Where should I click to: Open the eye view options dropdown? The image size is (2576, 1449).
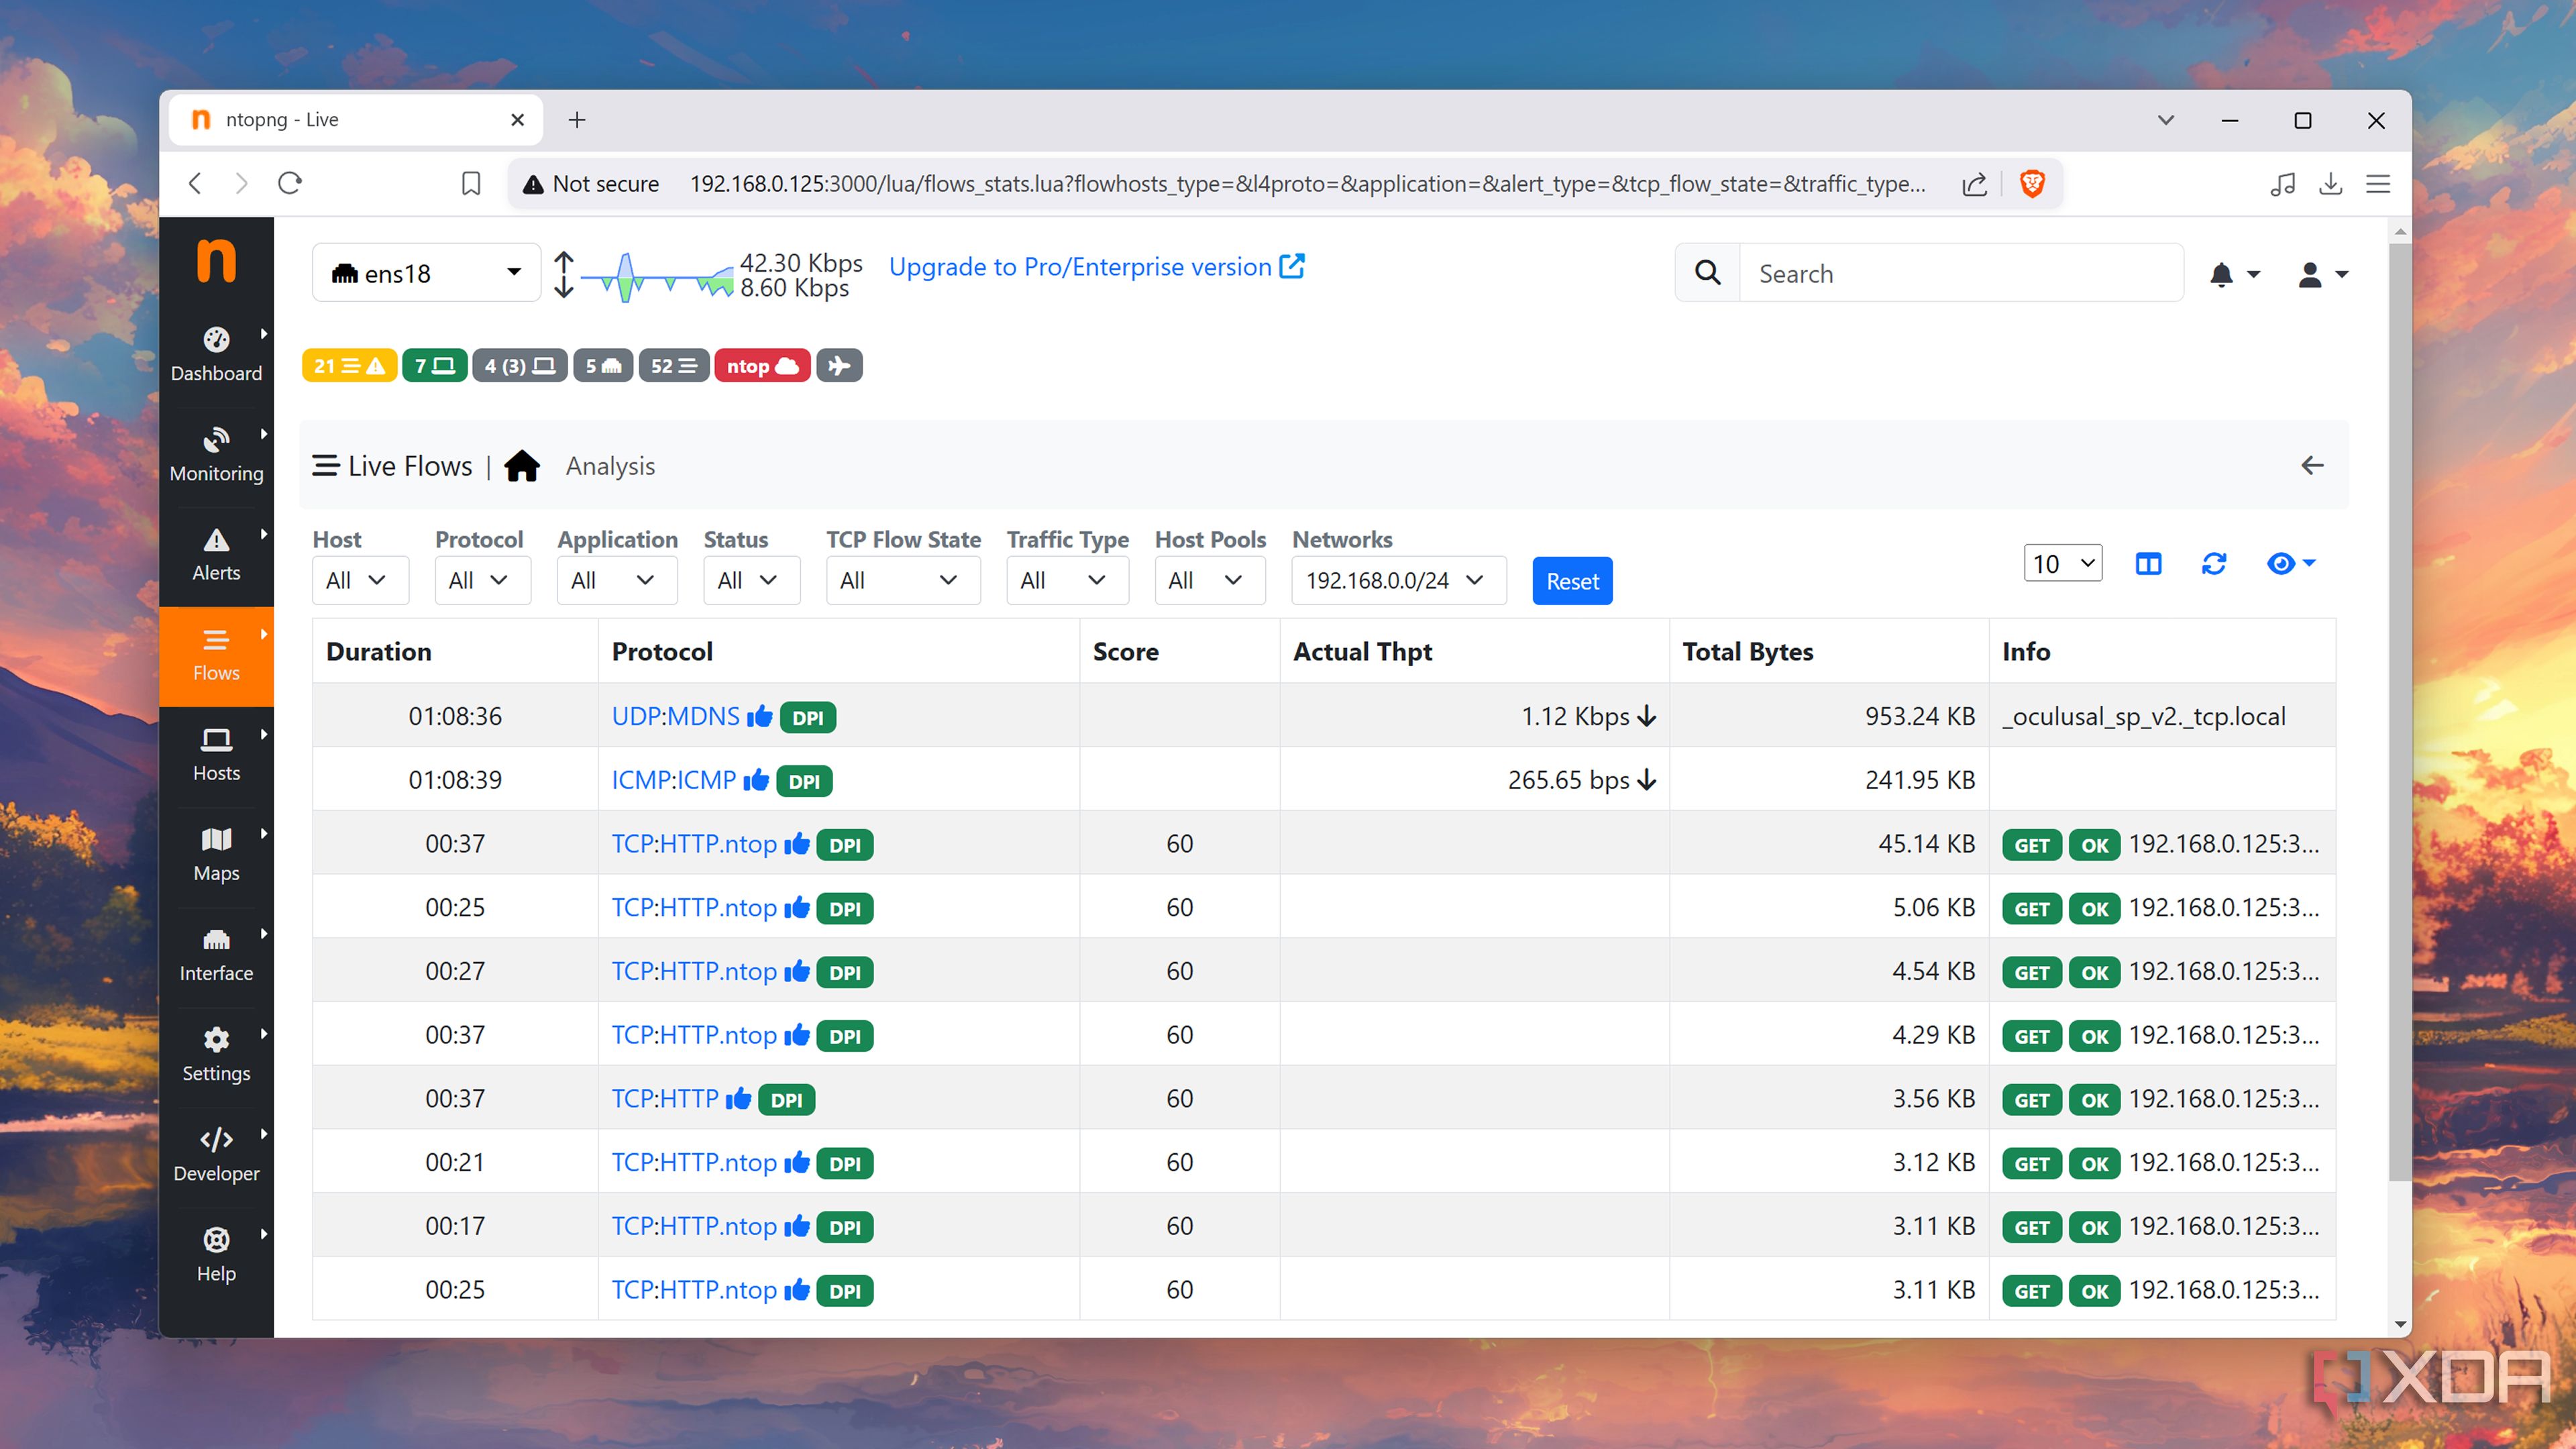[2290, 563]
